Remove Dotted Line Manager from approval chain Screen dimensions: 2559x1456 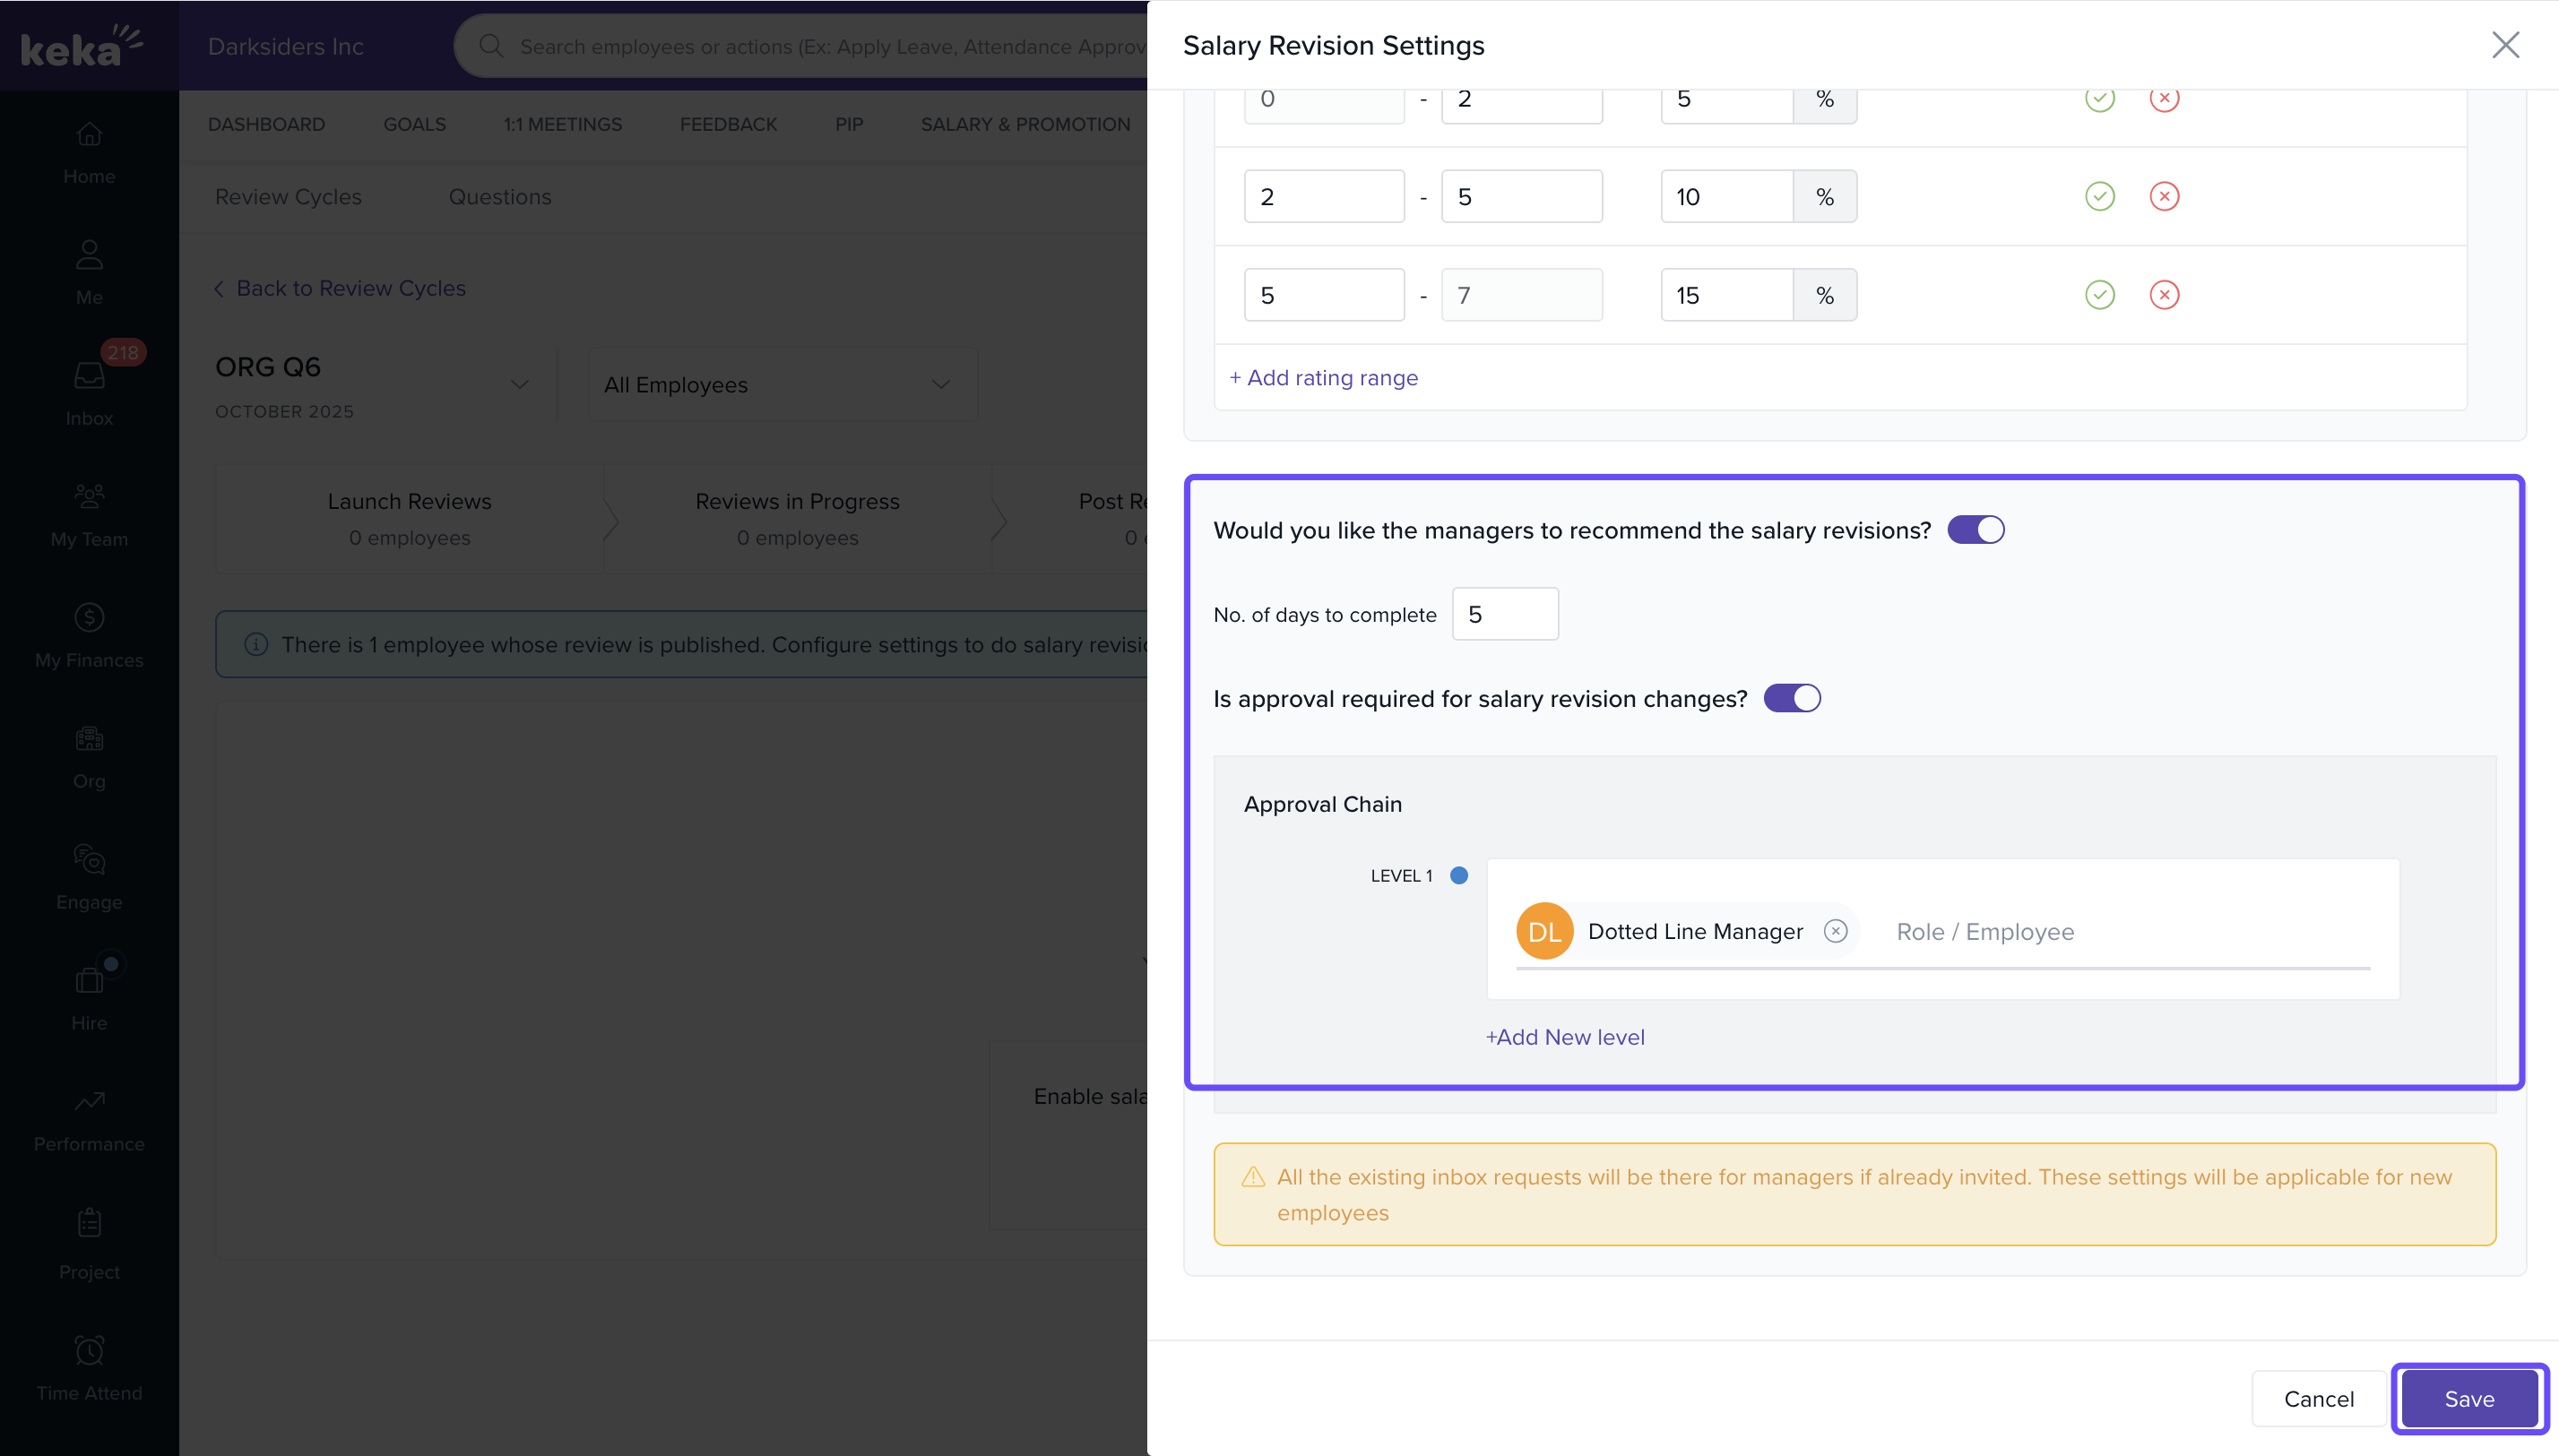(1835, 931)
